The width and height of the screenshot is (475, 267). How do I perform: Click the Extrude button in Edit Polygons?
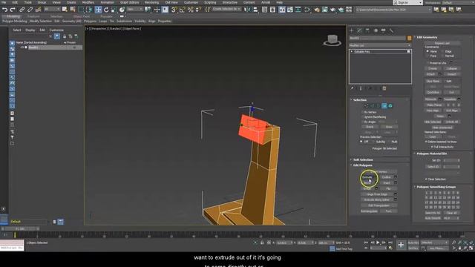coord(367,177)
